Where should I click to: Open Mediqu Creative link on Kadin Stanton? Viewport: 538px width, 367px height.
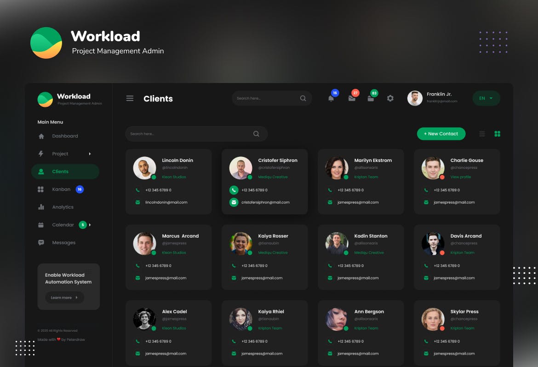(369, 253)
